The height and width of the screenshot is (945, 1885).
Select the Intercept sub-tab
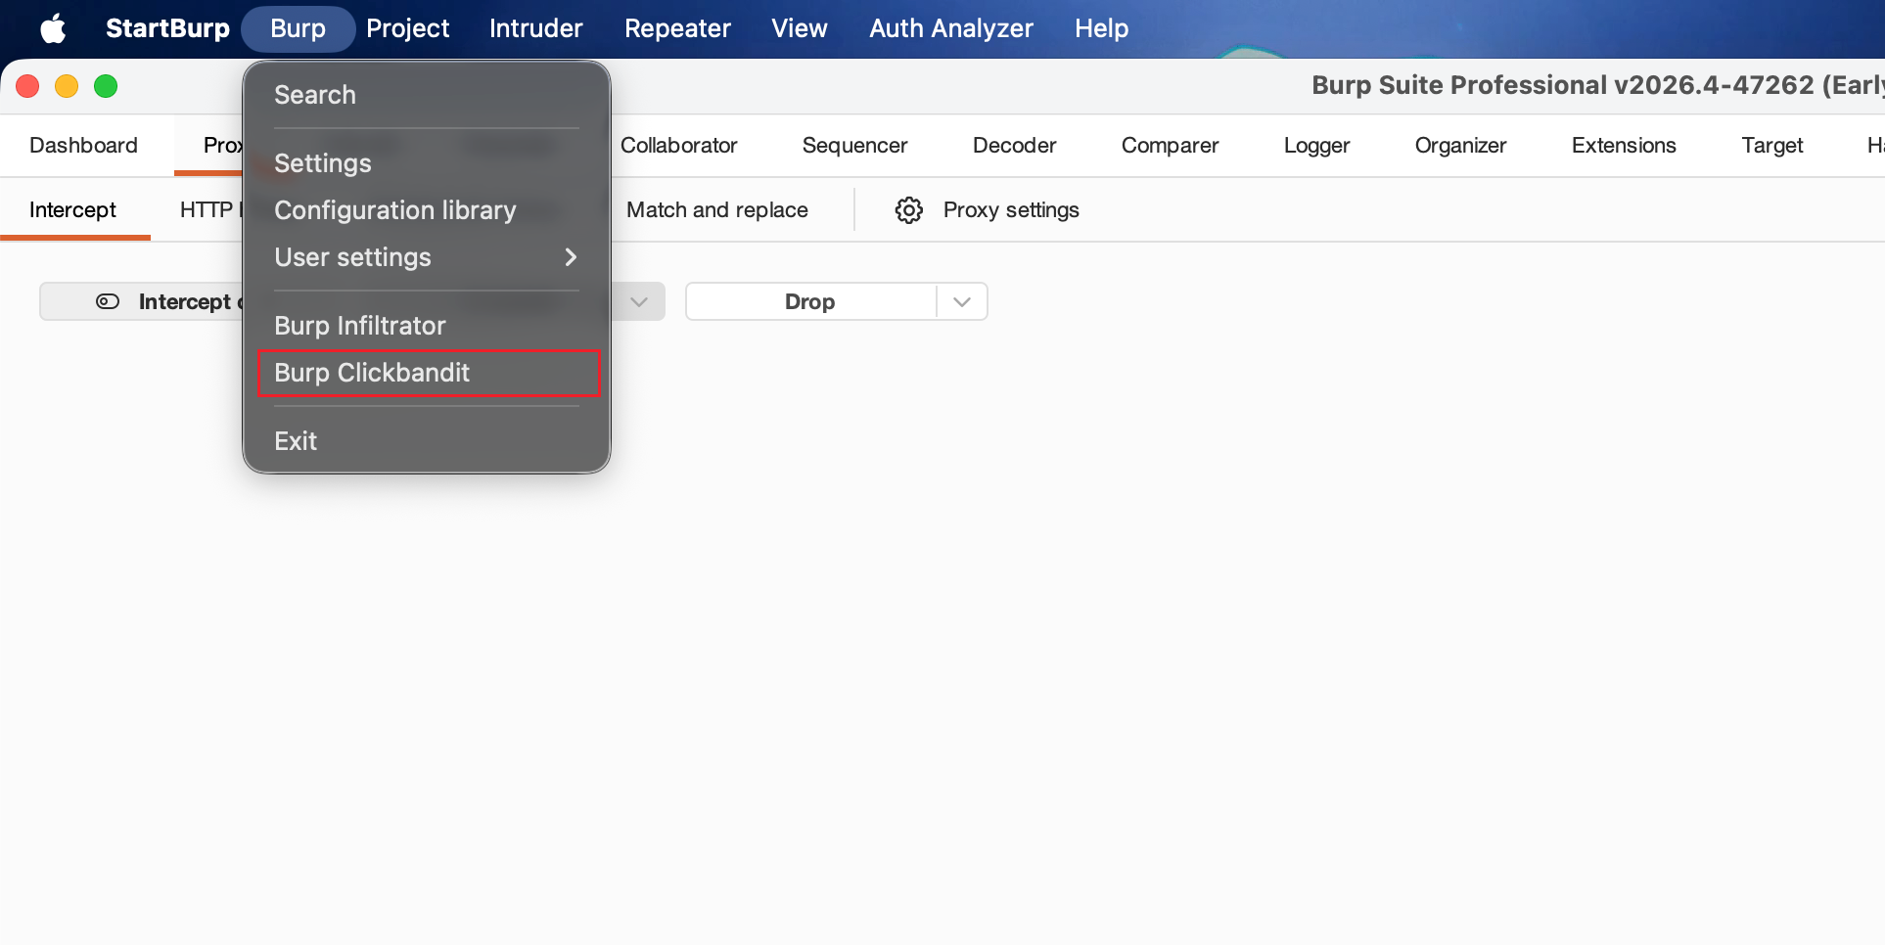[73, 210]
